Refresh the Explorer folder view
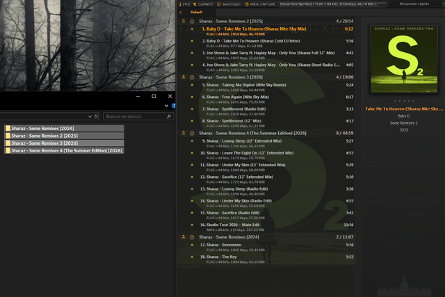The width and height of the screenshot is (445, 297). pyautogui.click(x=96, y=116)
